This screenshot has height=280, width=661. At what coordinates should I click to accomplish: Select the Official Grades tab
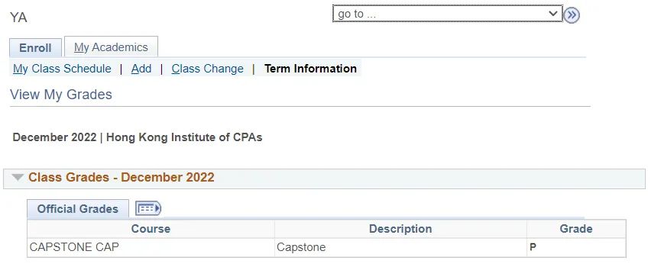tap(78, 209)
